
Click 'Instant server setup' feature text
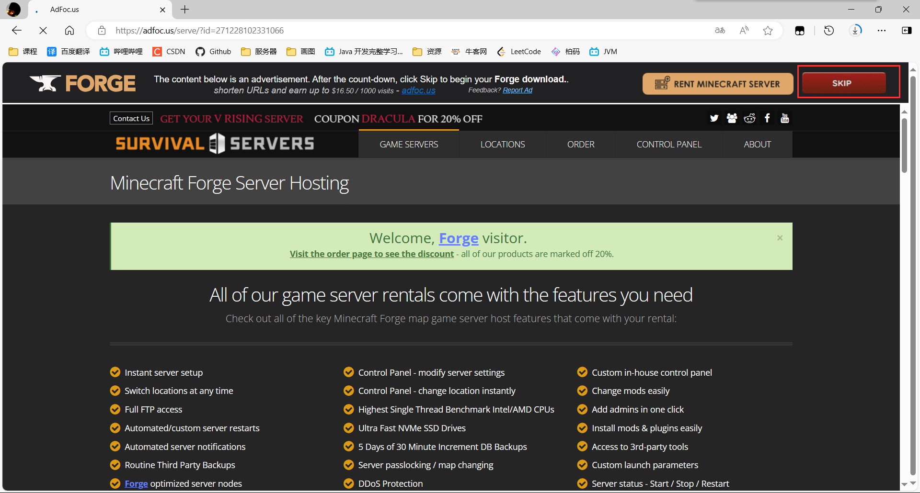pyautogui.click(x=163, y=372)
